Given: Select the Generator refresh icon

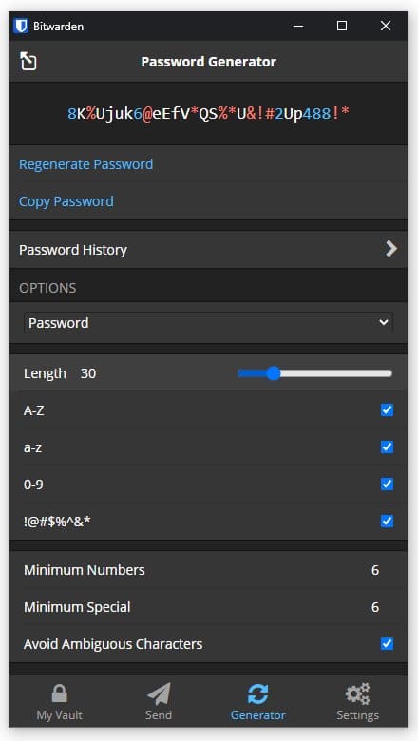Looking at the screenshot, I should click(x=257, y=693).
